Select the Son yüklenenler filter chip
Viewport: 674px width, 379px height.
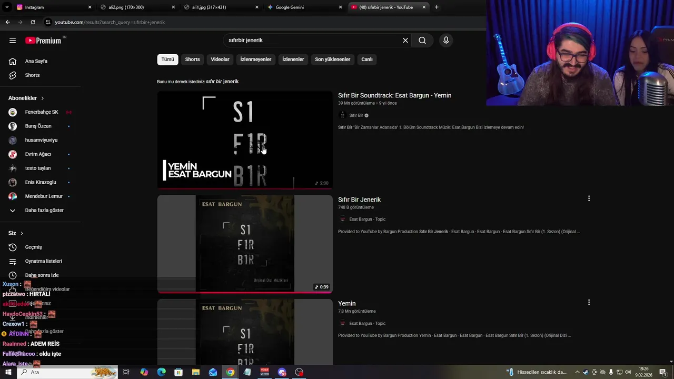coord(332,59)
